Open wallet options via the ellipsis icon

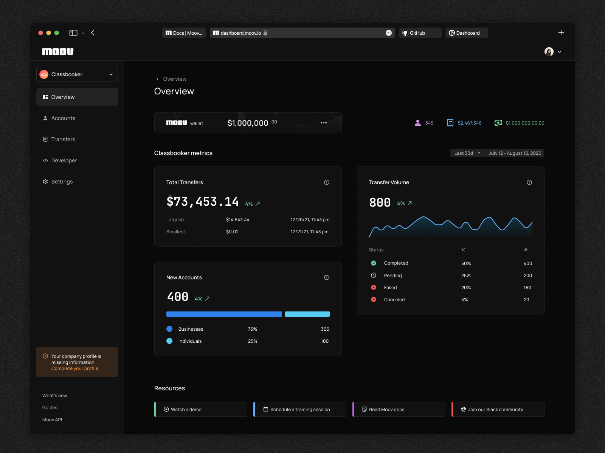tap(324, 123)
